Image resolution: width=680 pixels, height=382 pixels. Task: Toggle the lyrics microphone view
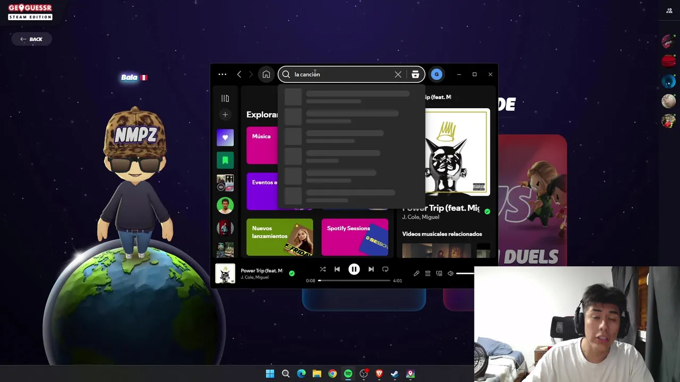pos(416,274)
